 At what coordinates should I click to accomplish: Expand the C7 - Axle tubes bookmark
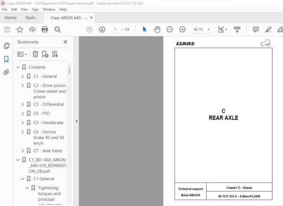23,151
